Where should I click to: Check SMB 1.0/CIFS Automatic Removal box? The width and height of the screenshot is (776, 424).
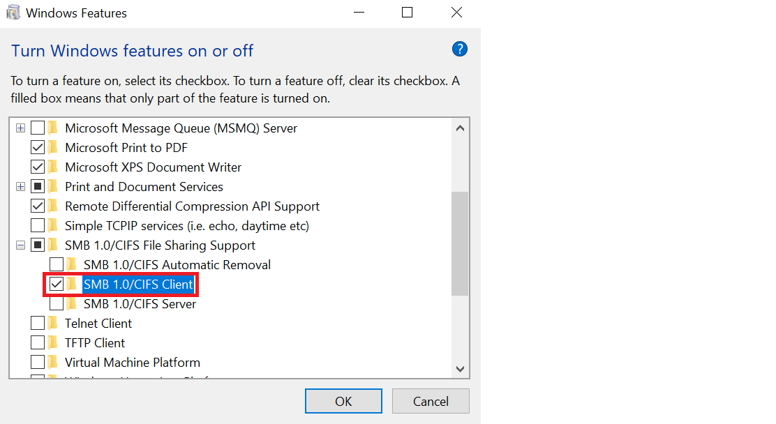click(57, 265)
